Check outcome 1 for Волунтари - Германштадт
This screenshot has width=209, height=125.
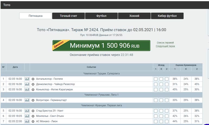[156, 100]
